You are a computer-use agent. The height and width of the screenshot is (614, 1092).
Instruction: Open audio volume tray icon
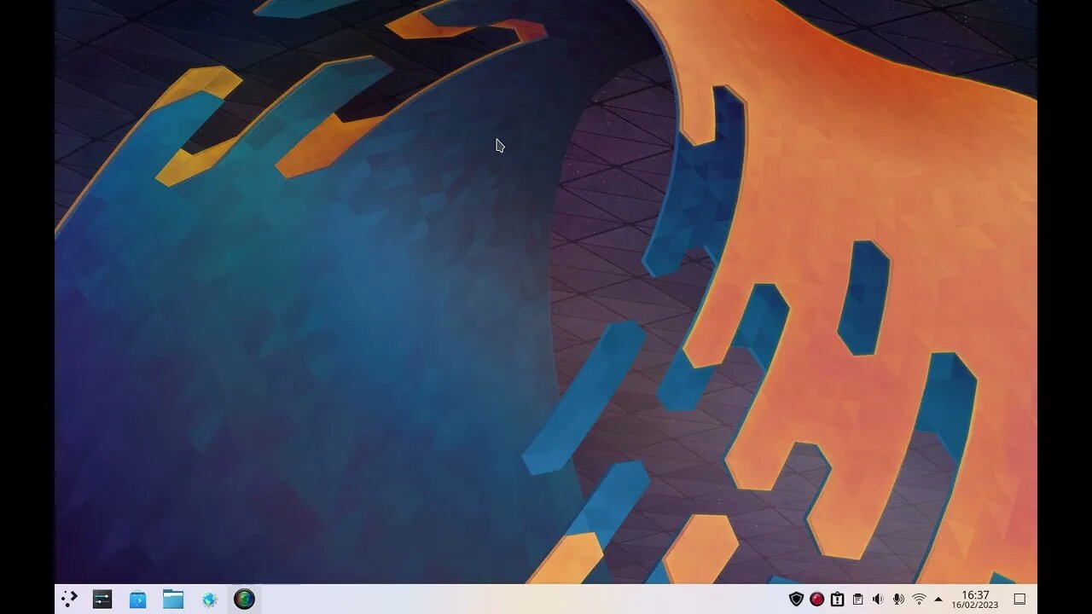[x=878, y=600]
